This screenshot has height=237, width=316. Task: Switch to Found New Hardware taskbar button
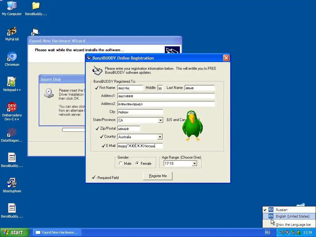click(57, 232)
